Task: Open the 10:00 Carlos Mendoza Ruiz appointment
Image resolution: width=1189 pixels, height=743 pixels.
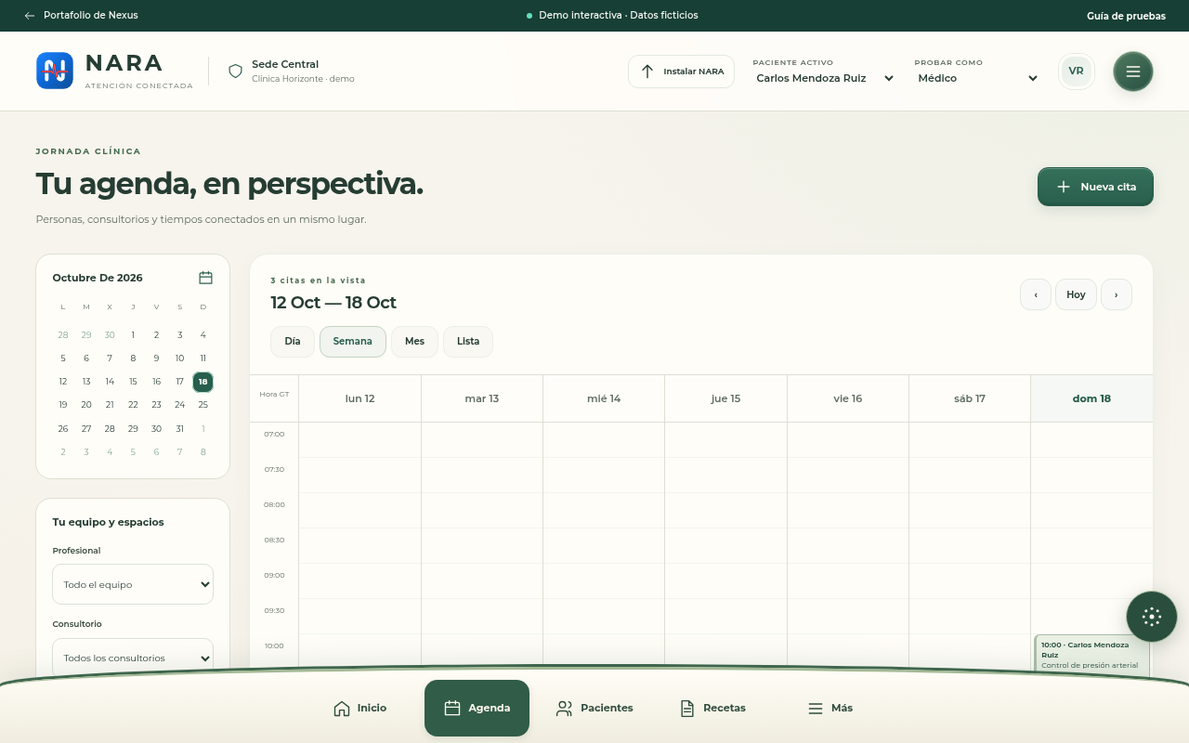Action: click(1092, 654)
